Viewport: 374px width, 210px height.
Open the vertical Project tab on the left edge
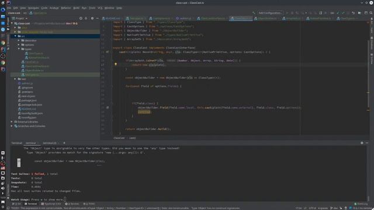tap(8, 24)
